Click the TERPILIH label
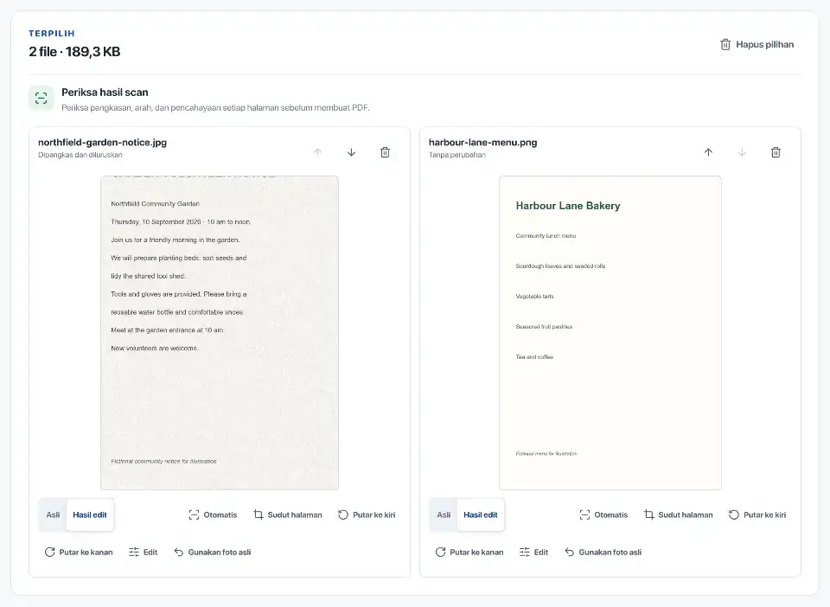Screen dimensions: 830x607 (51, 34)
